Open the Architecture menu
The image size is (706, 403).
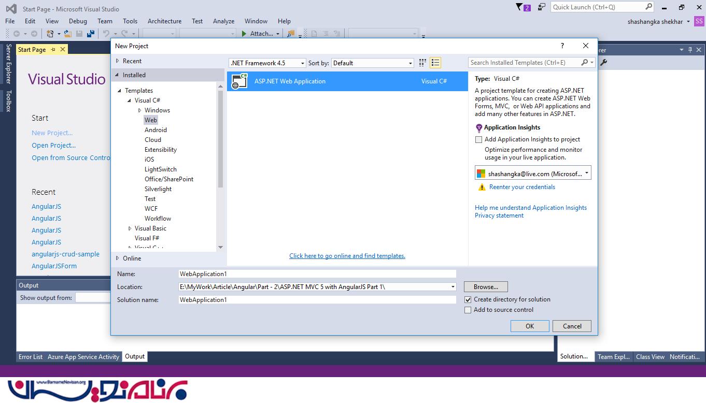[x=164, y=21]
